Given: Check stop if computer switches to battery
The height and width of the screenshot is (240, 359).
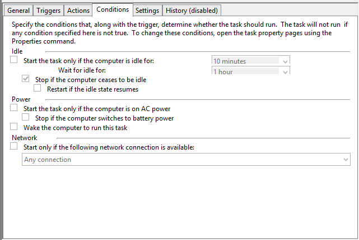Looking at the screenshot, I should [x=25, y=118].
